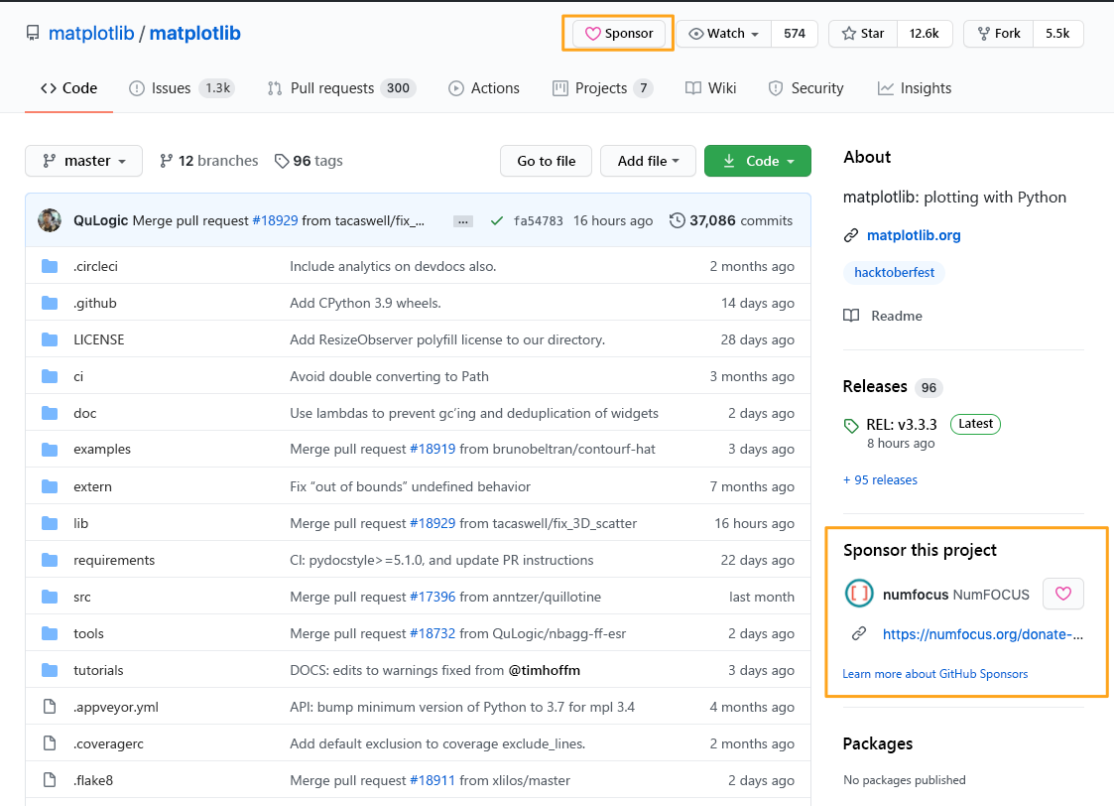Viewport: 1114px width, 806px height.
Task: Open the Readme link in About
Action: click(897, 316)
